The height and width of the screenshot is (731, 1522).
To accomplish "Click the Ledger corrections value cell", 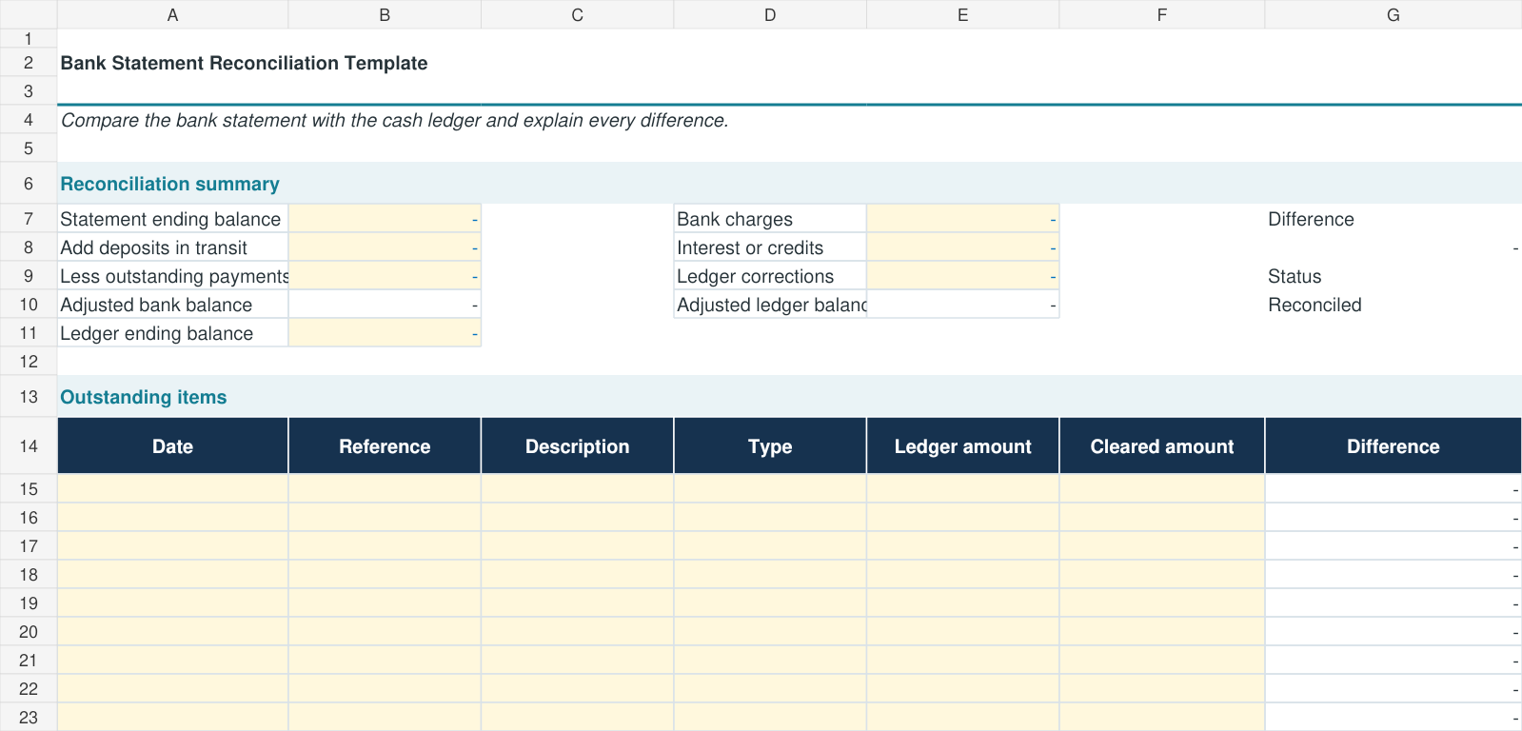I will tap(962, 276).
